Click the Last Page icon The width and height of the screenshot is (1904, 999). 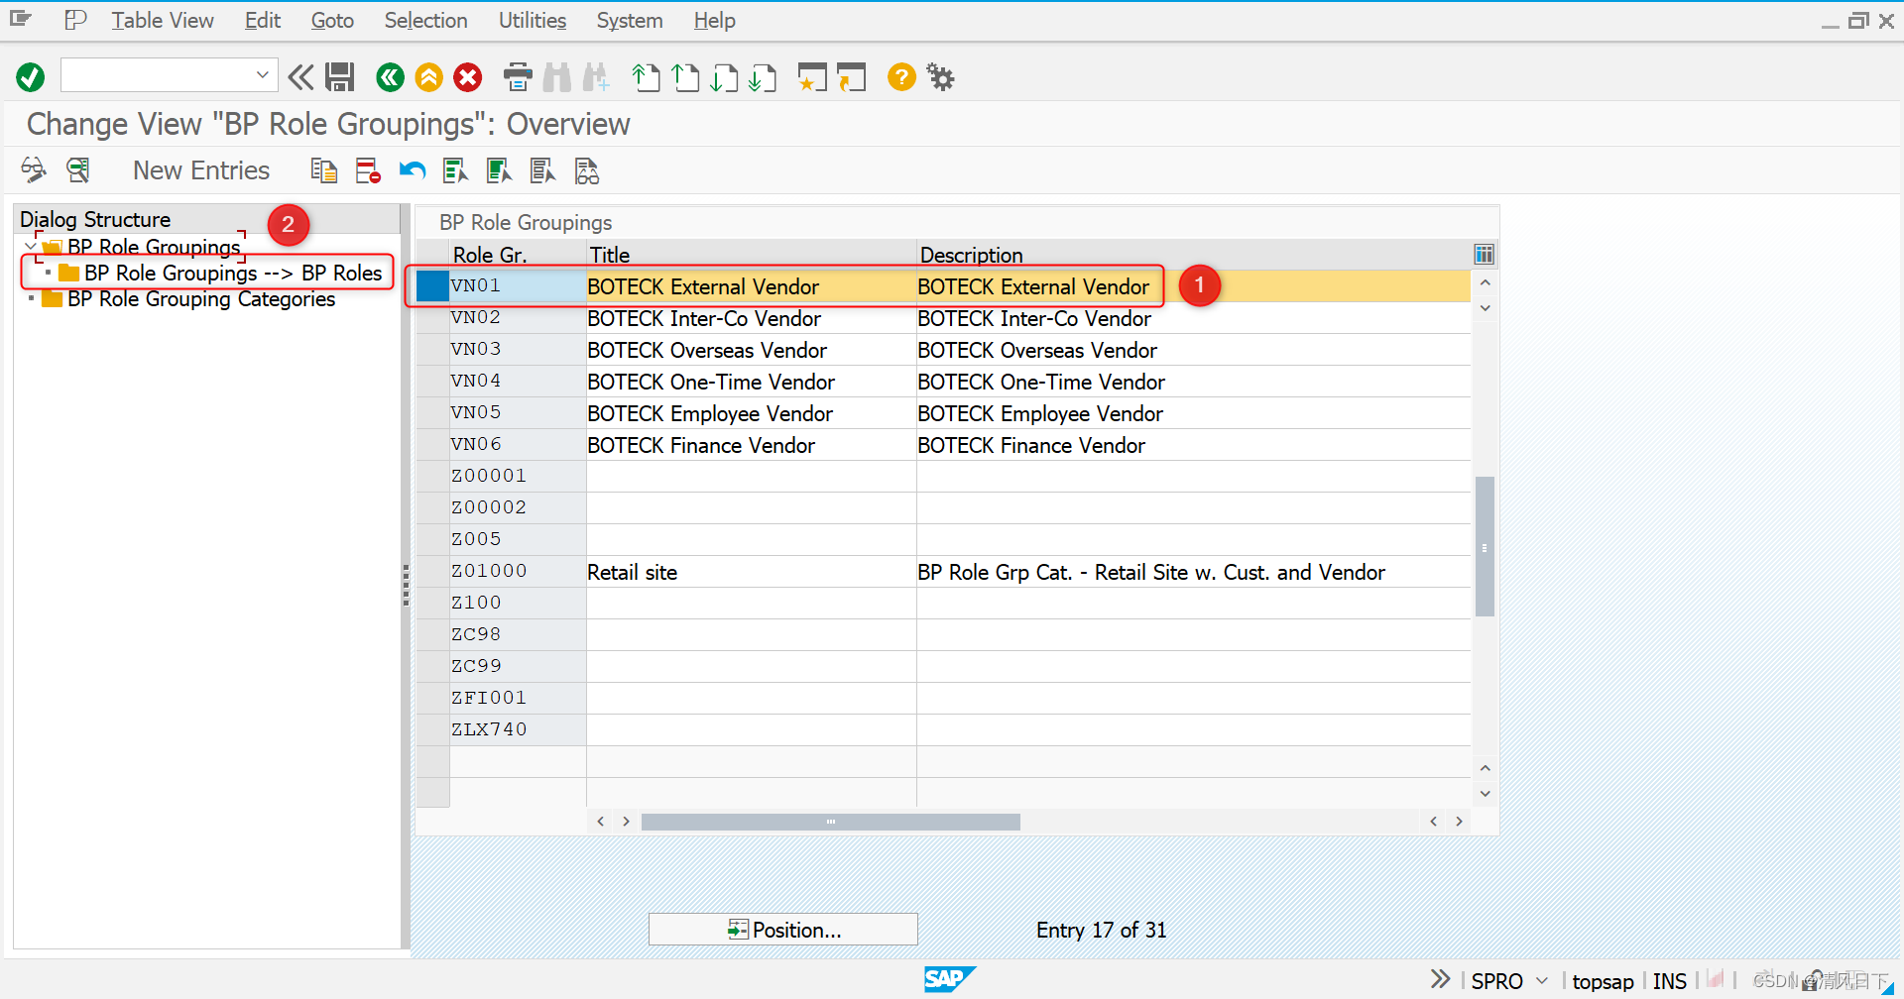(763, 77)
